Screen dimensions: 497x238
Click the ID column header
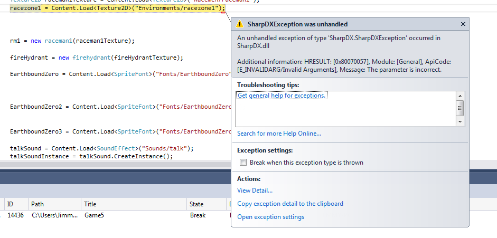16,204
